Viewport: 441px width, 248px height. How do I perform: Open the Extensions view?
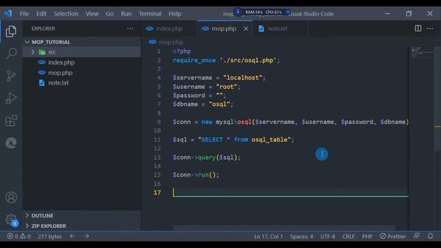click(11, 121)
